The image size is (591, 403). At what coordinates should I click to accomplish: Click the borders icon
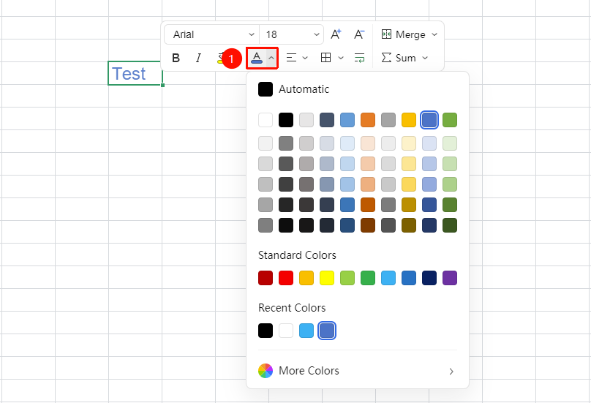tap(325, 58)
